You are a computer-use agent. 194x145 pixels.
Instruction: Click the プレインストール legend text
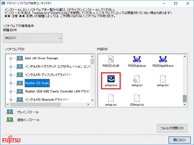tap(28, 112)
